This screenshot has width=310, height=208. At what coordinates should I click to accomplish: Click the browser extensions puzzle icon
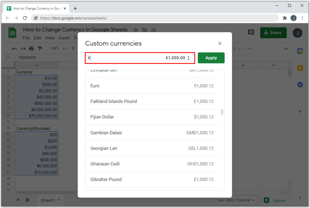285,18
